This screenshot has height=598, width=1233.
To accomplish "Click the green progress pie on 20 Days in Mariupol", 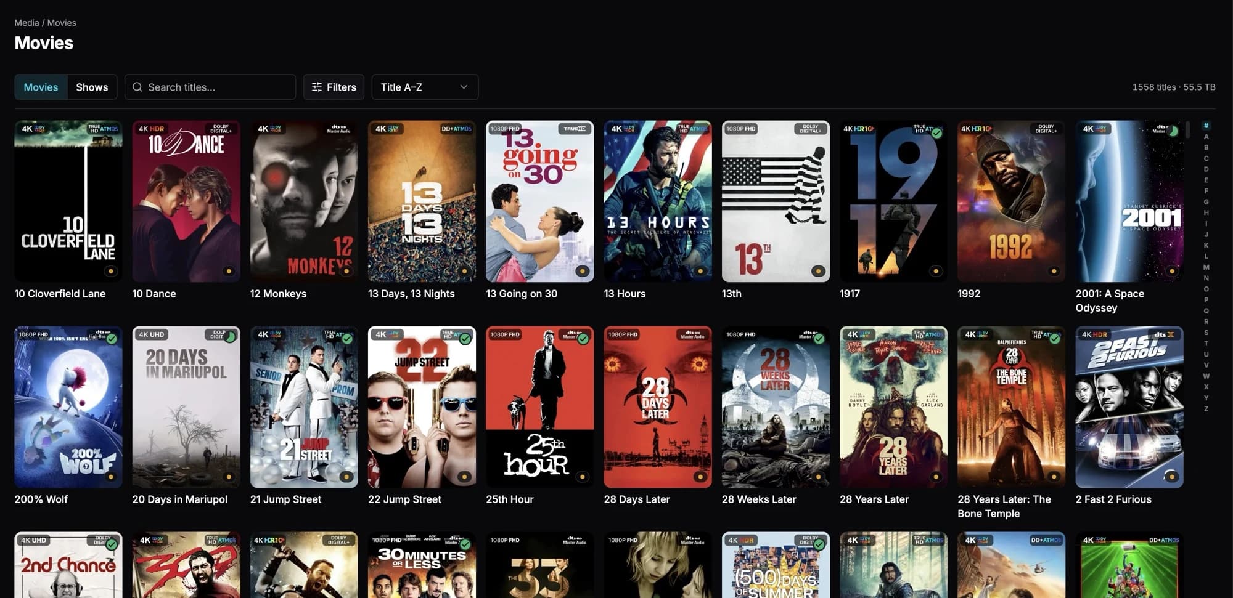I will click(x=229, y=337).
